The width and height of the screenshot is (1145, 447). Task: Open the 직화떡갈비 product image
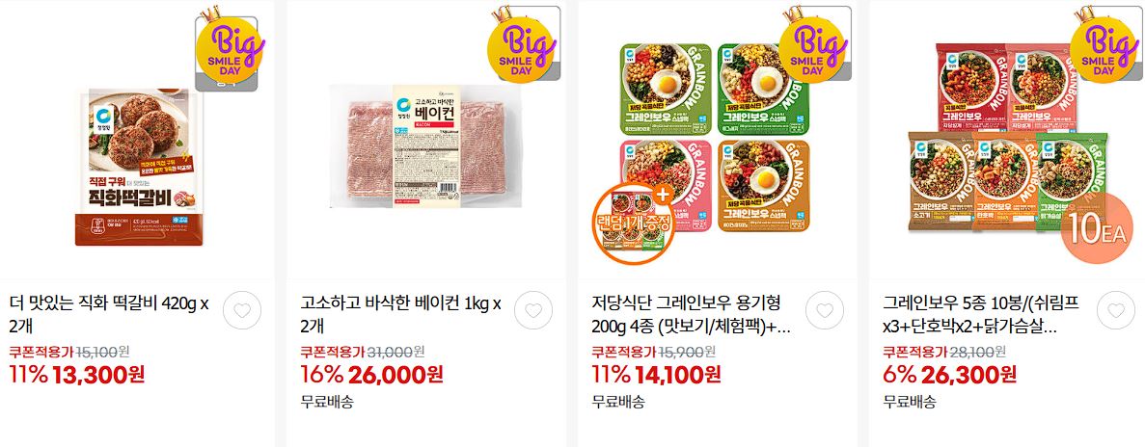pyautogui.click(x=138, y=167)
